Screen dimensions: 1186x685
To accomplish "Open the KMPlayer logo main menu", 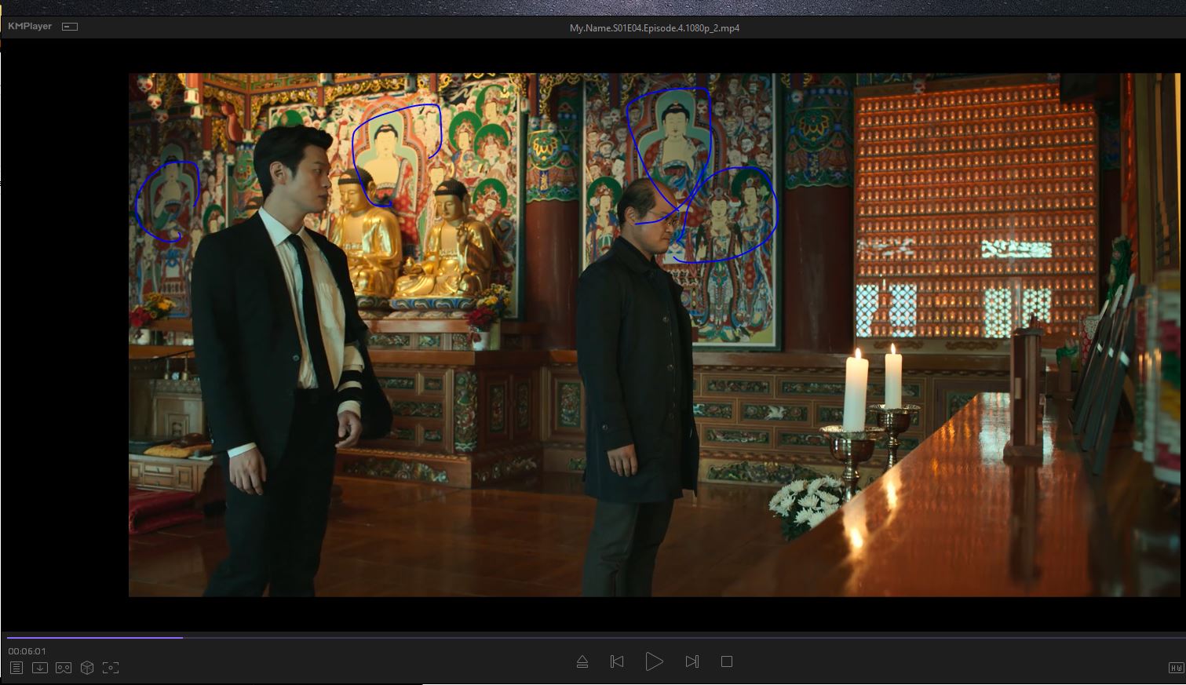I will (30, 27).
